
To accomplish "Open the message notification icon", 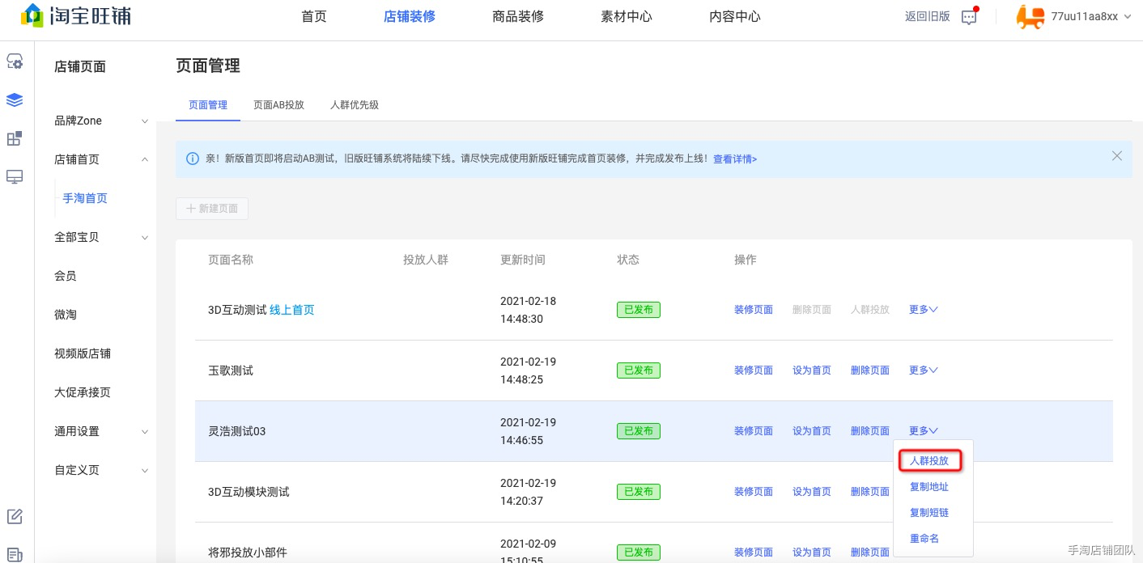I will pos(969,17).
